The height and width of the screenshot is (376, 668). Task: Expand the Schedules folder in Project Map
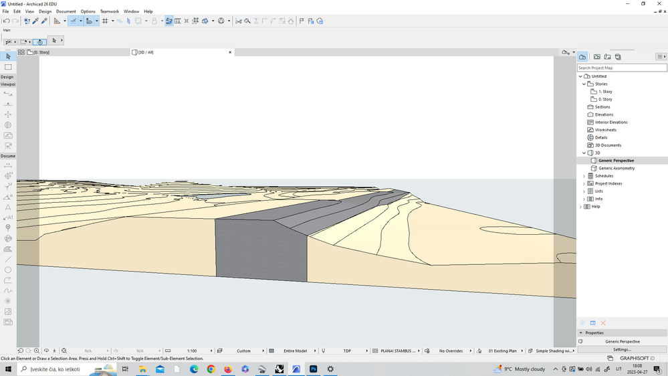584,176
